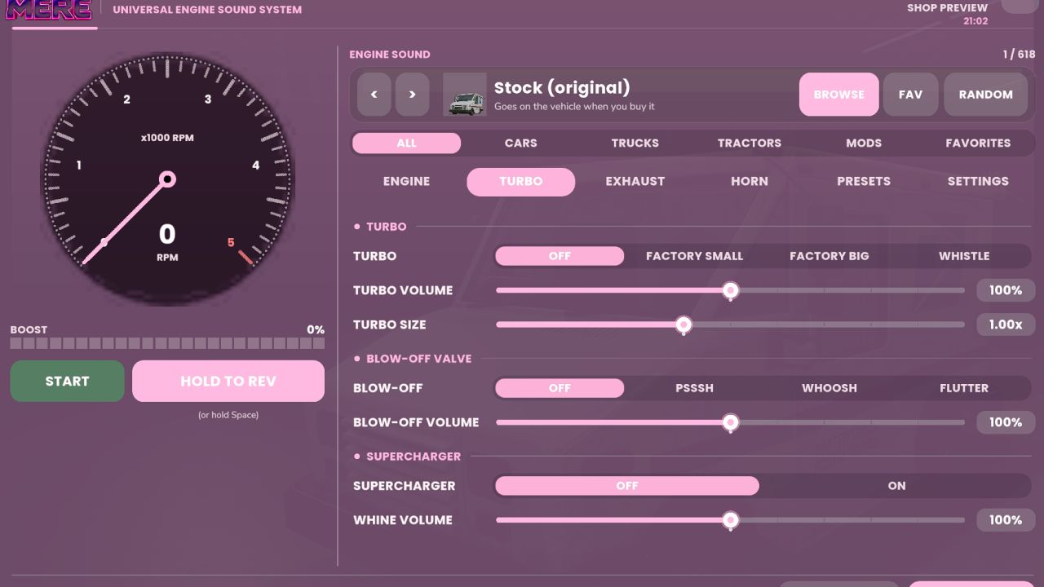The image size is (1044, 587).
Task: Click the RPM tachometer gauge
Action: point(167,179)
